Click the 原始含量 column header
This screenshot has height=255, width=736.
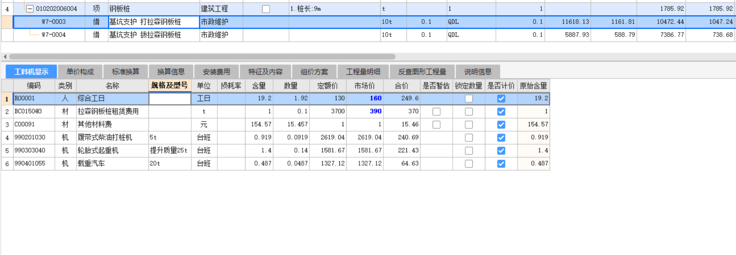click(x=533, y=86)
